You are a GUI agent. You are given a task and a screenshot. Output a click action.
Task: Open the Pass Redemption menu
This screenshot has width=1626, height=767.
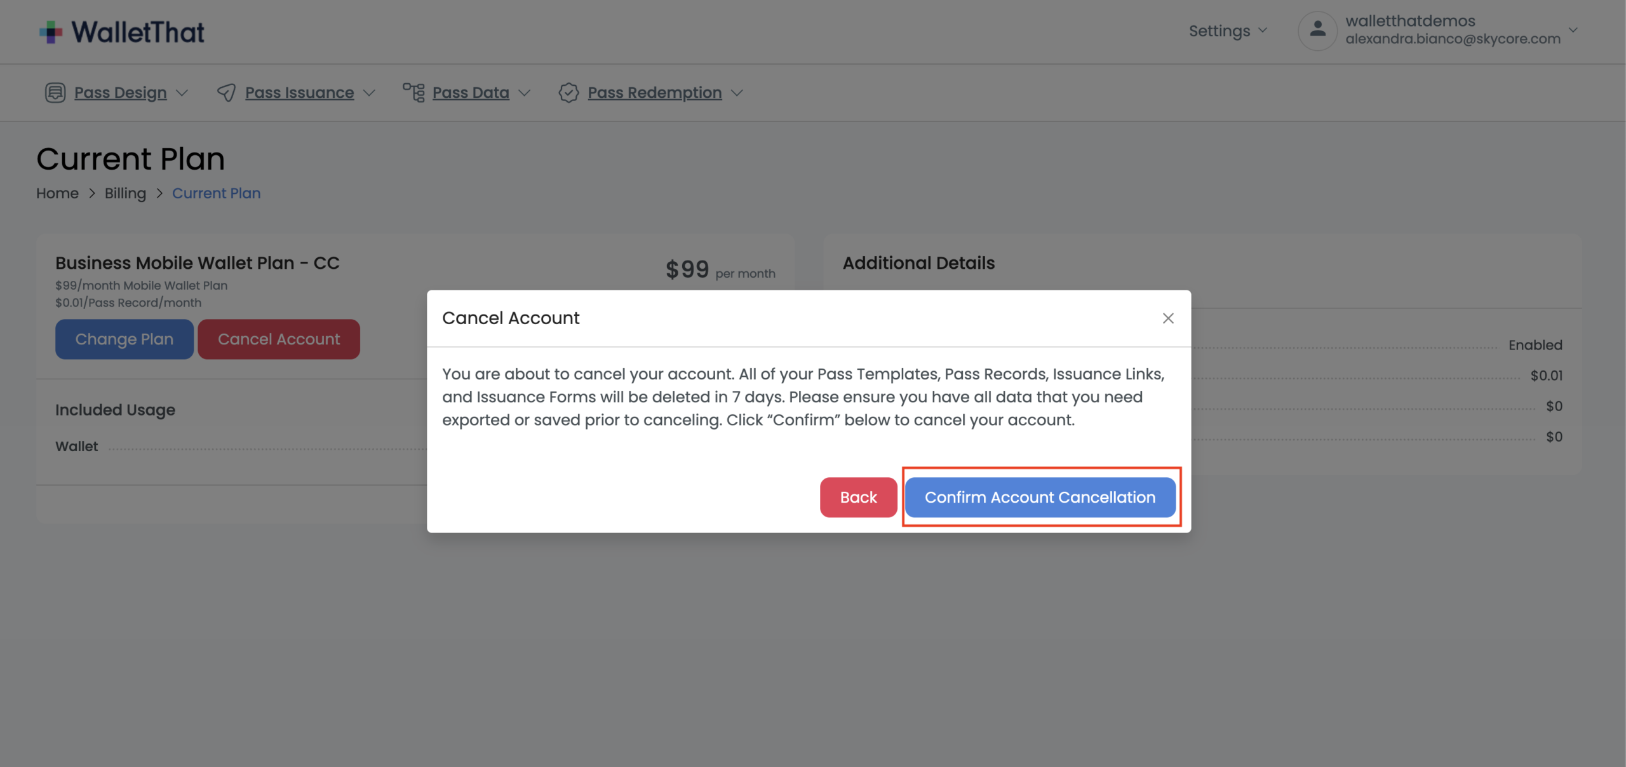point(655,92)
